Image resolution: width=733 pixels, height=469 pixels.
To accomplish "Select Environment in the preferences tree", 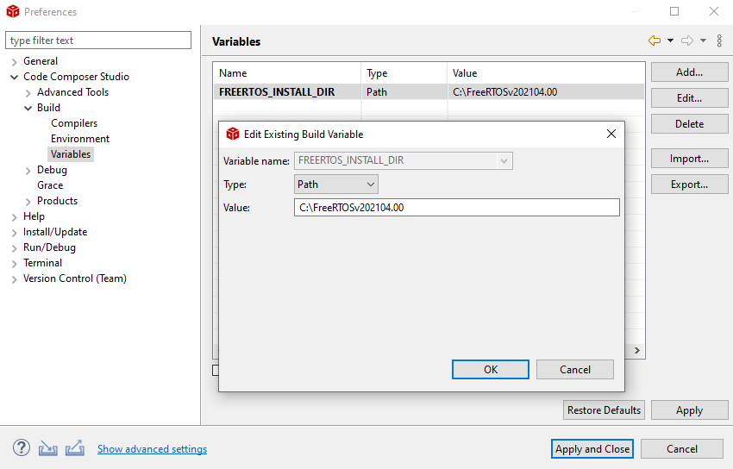I will click(x=80, y=139).
